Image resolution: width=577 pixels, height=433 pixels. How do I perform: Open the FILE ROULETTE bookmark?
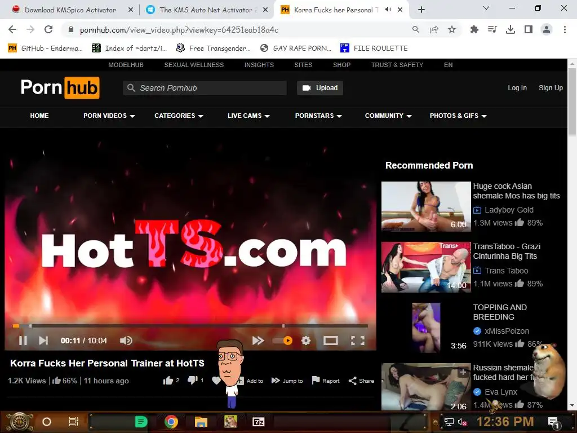pos(374,48)
